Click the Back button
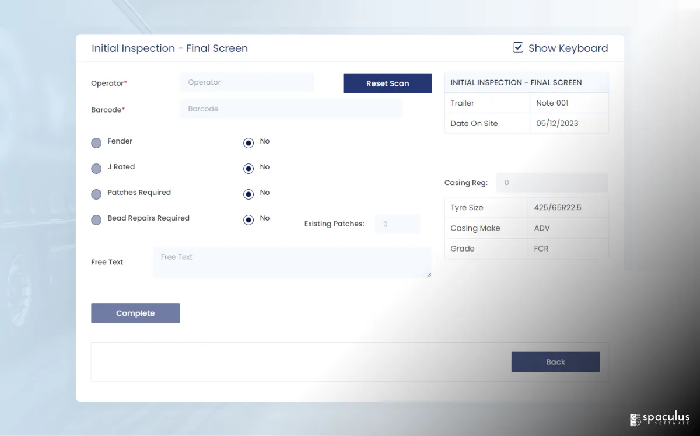The height and width of the screenshot is (436, 700). point(555,362)
